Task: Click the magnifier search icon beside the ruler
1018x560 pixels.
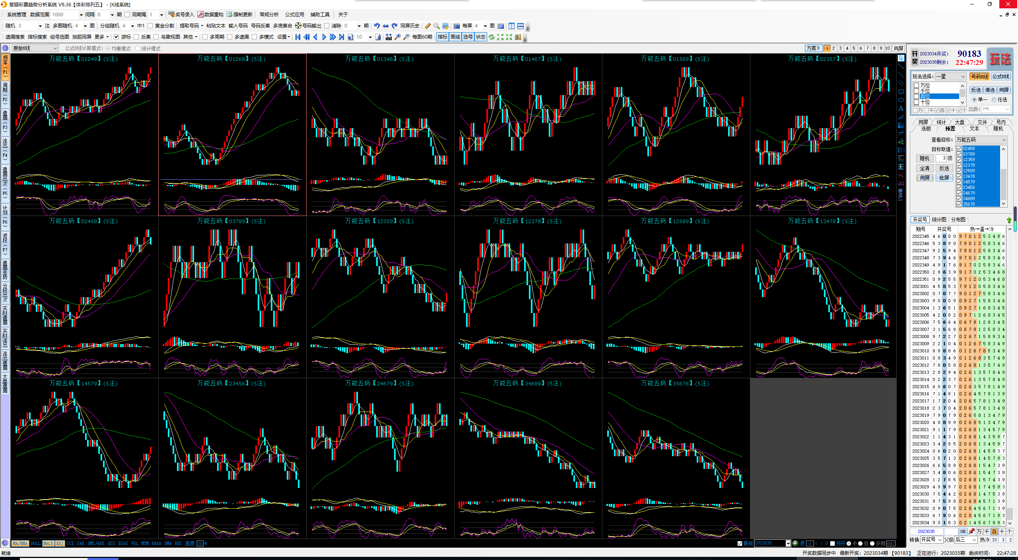Action: click(x=436, y=25)
